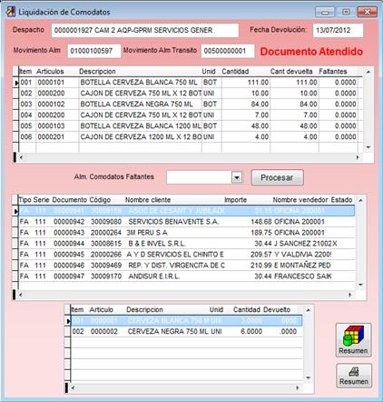Click the Estado column header
This screenshot has height=402, width=383.
[341, 200]
